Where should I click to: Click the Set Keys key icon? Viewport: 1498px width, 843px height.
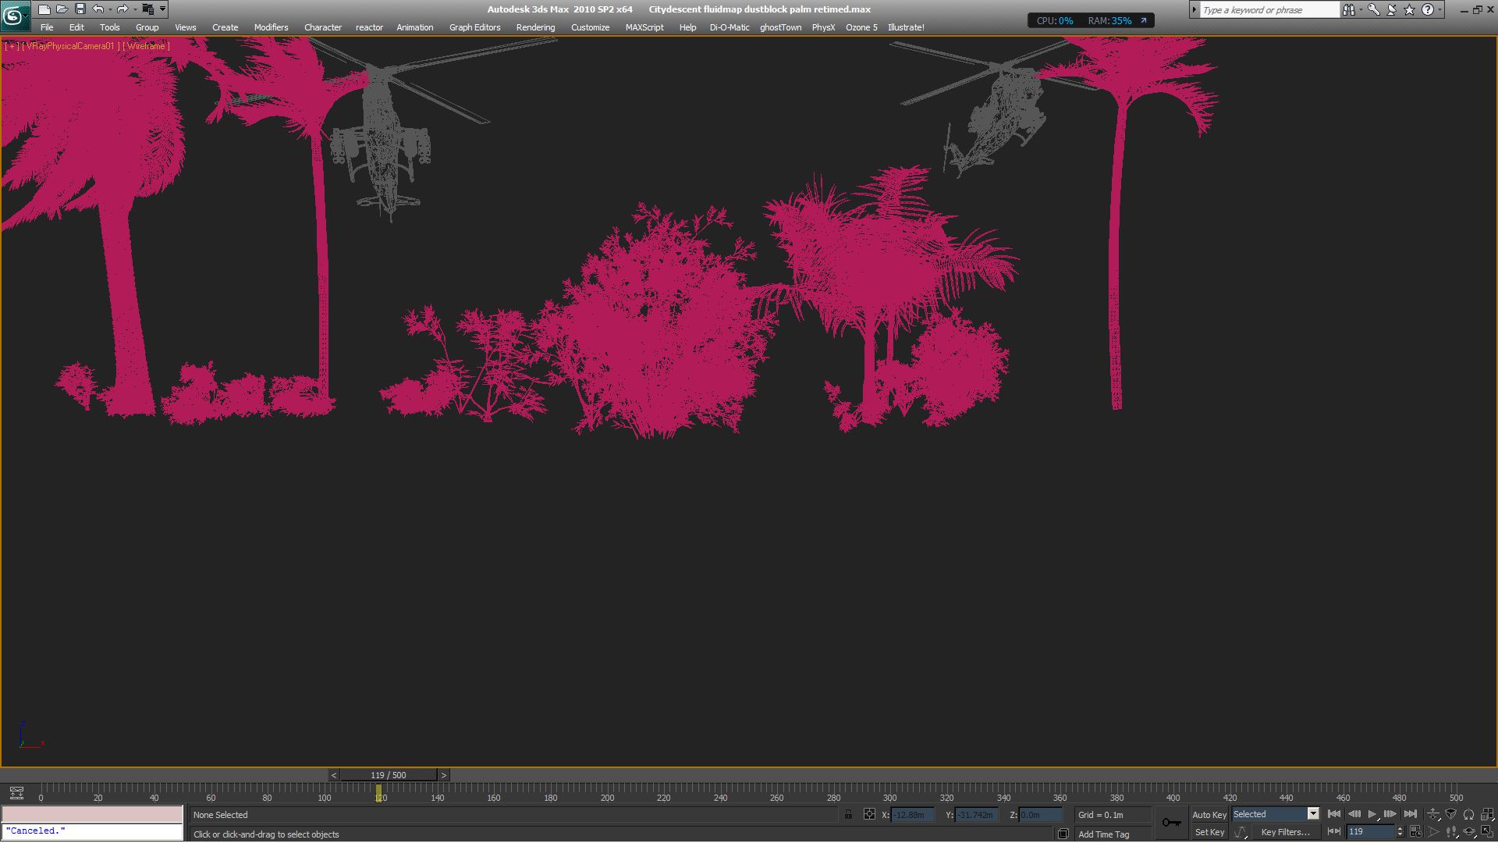[1171, 823]
